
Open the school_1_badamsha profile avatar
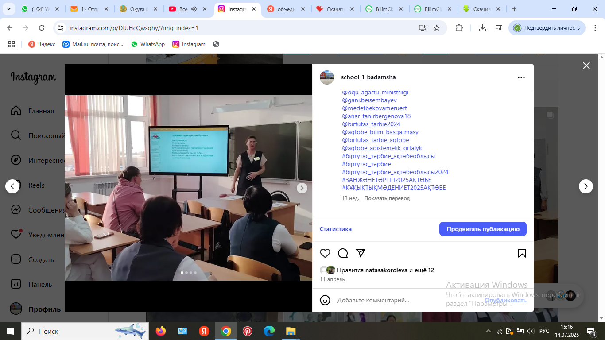pyautogui.click(x=327, y=77)
